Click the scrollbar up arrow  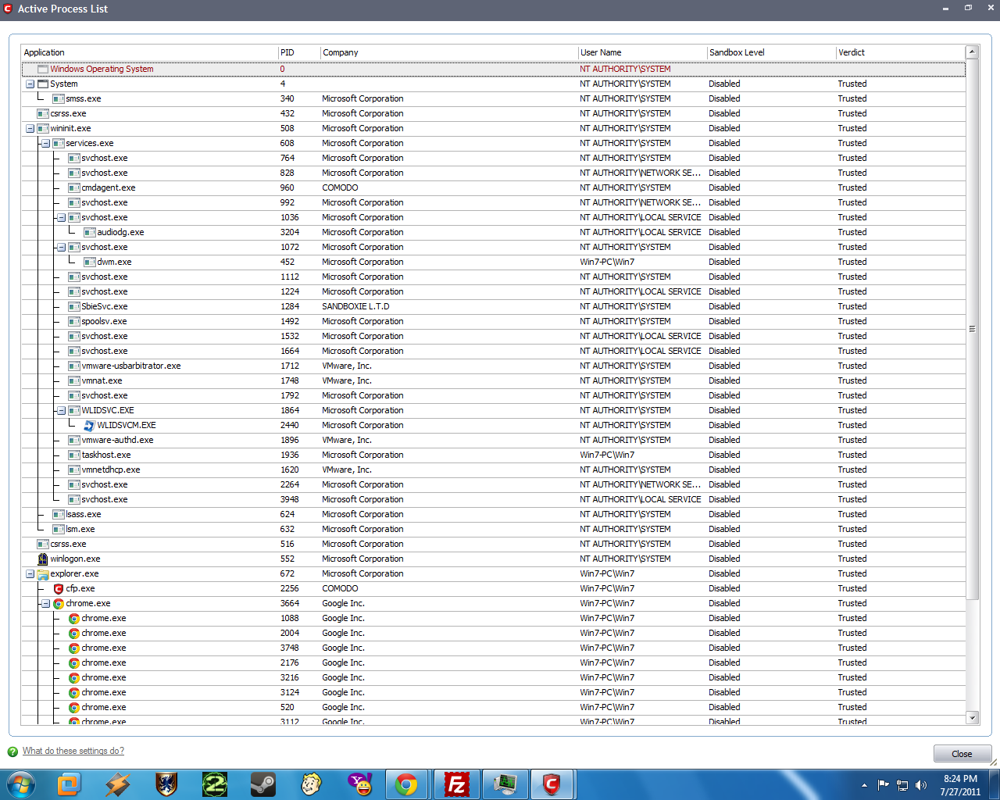click(x=973, y=52)
